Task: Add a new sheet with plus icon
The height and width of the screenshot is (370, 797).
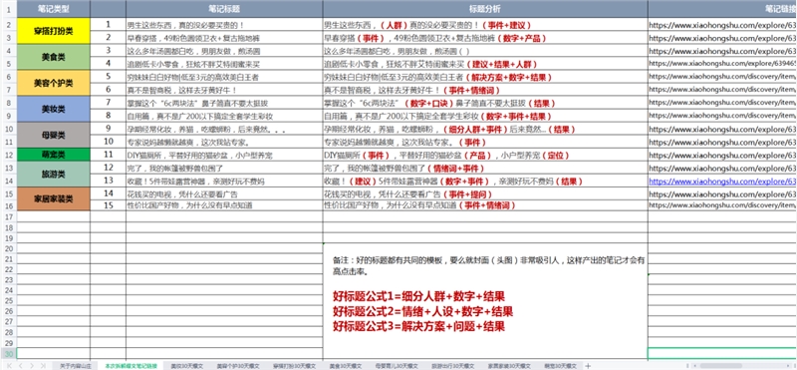Action: (588, 365)
